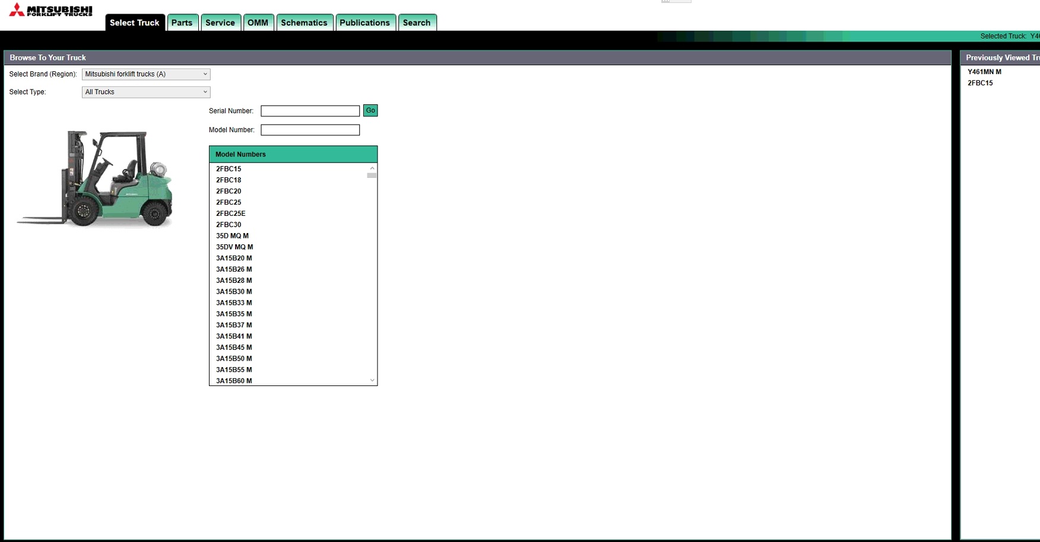Select model 35D MQ M
This screenshot has height=542, width=1040.
(233, 236)
